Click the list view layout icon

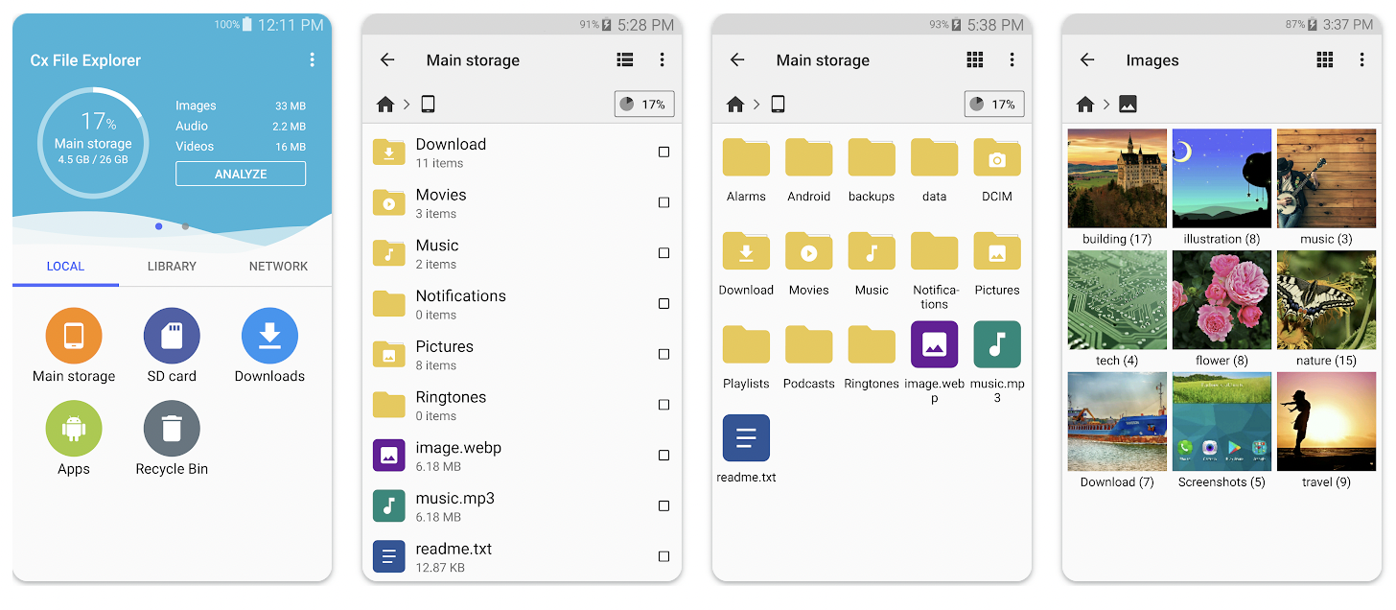click(x=625, y=60)
